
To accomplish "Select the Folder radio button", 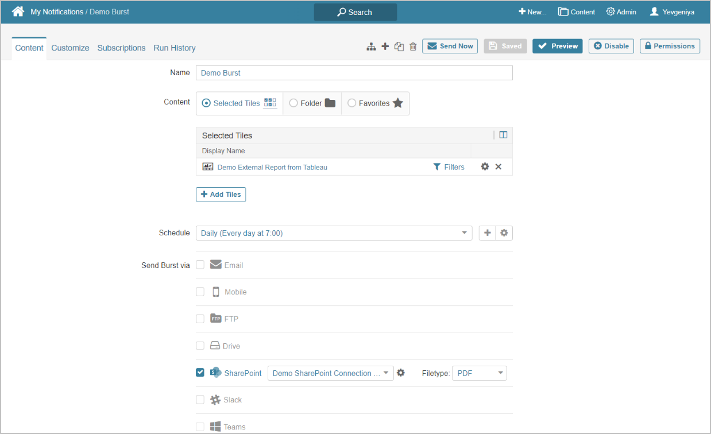I will point(293,103).
